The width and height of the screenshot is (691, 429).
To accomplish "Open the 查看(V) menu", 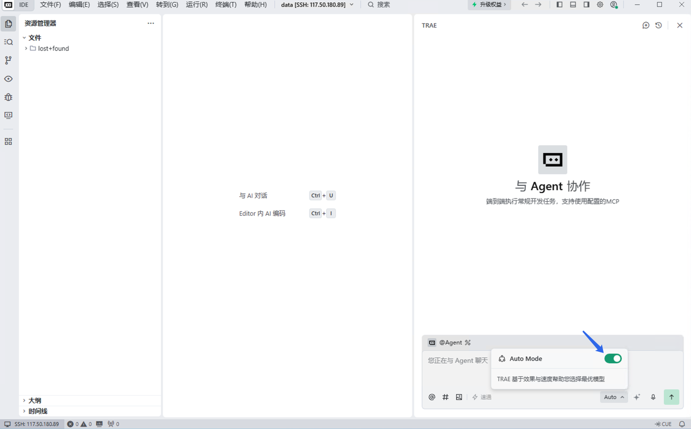I will coord(137,5).
